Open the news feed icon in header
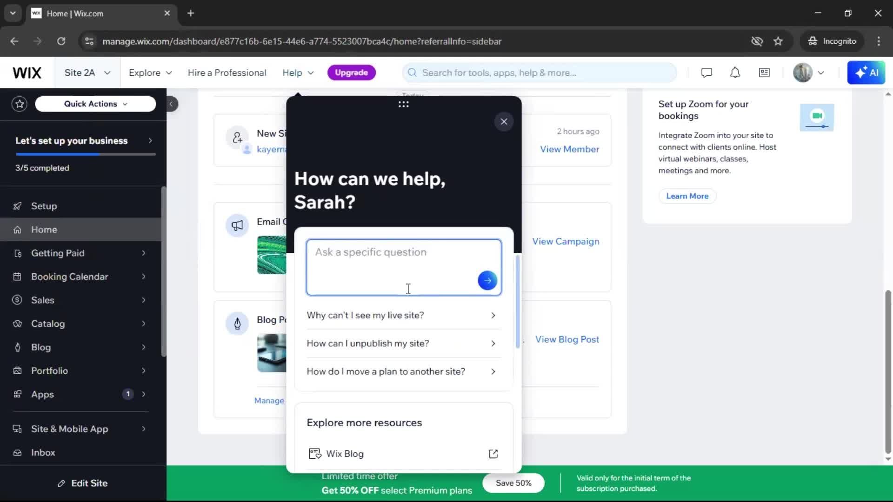The width and height of the screenshot is (893, 502). coord(764,73)
